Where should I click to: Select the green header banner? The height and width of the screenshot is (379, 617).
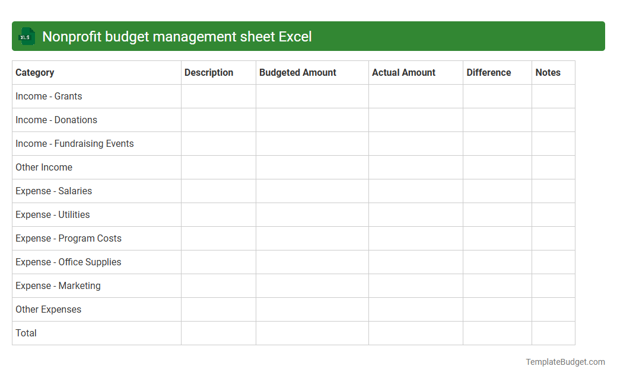308,36
